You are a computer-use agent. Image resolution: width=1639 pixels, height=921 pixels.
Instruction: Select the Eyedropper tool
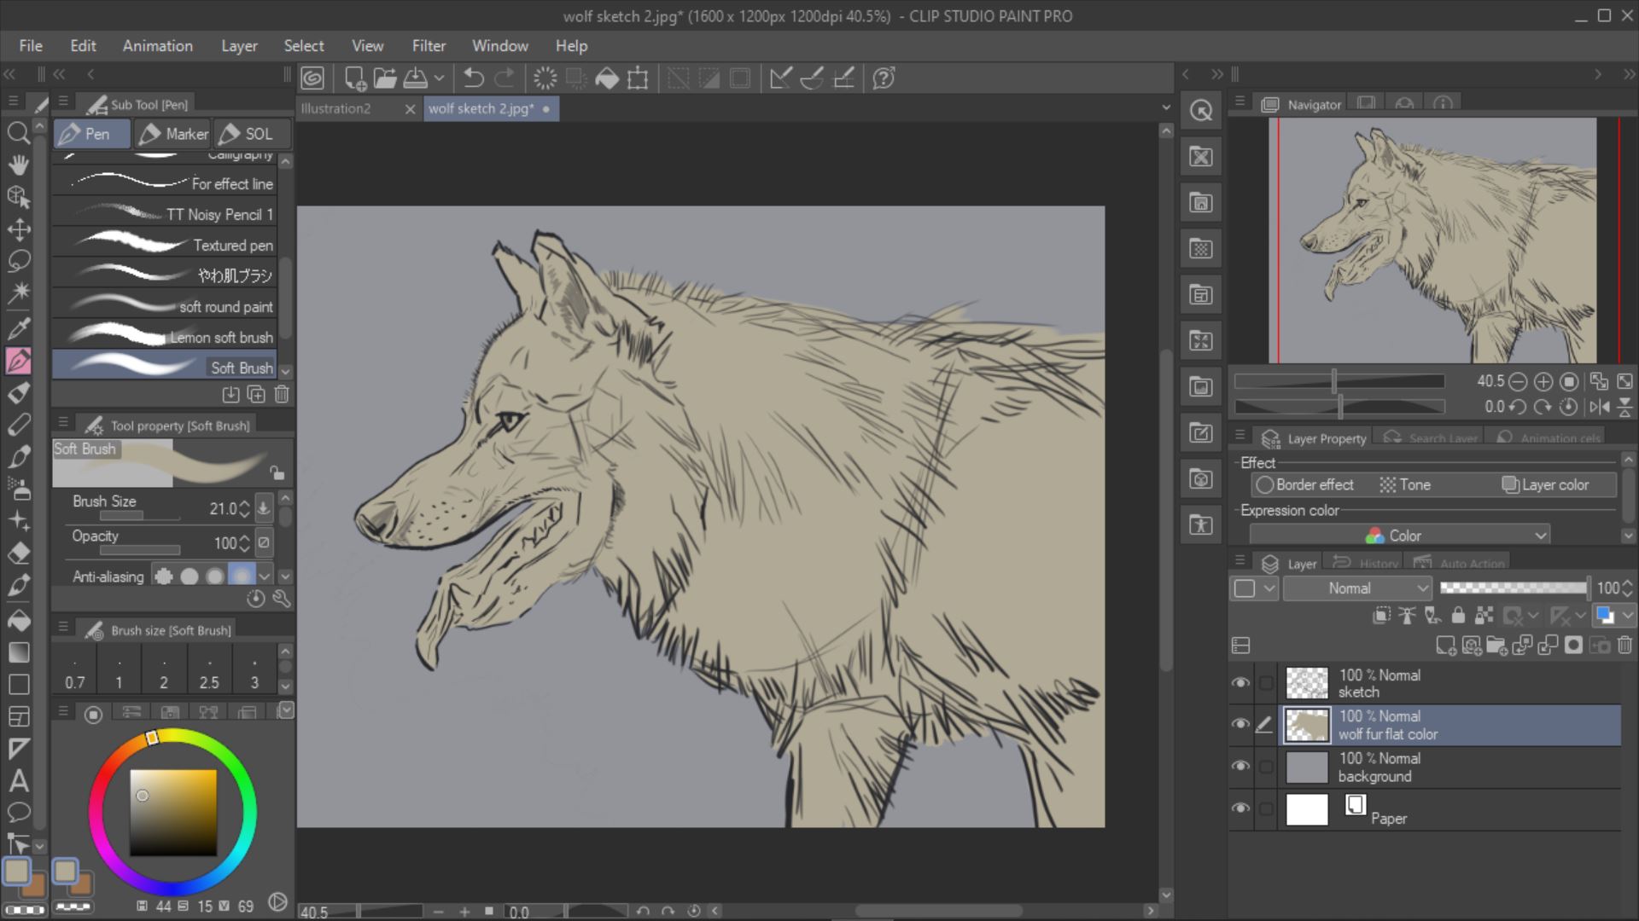point(18,328)
